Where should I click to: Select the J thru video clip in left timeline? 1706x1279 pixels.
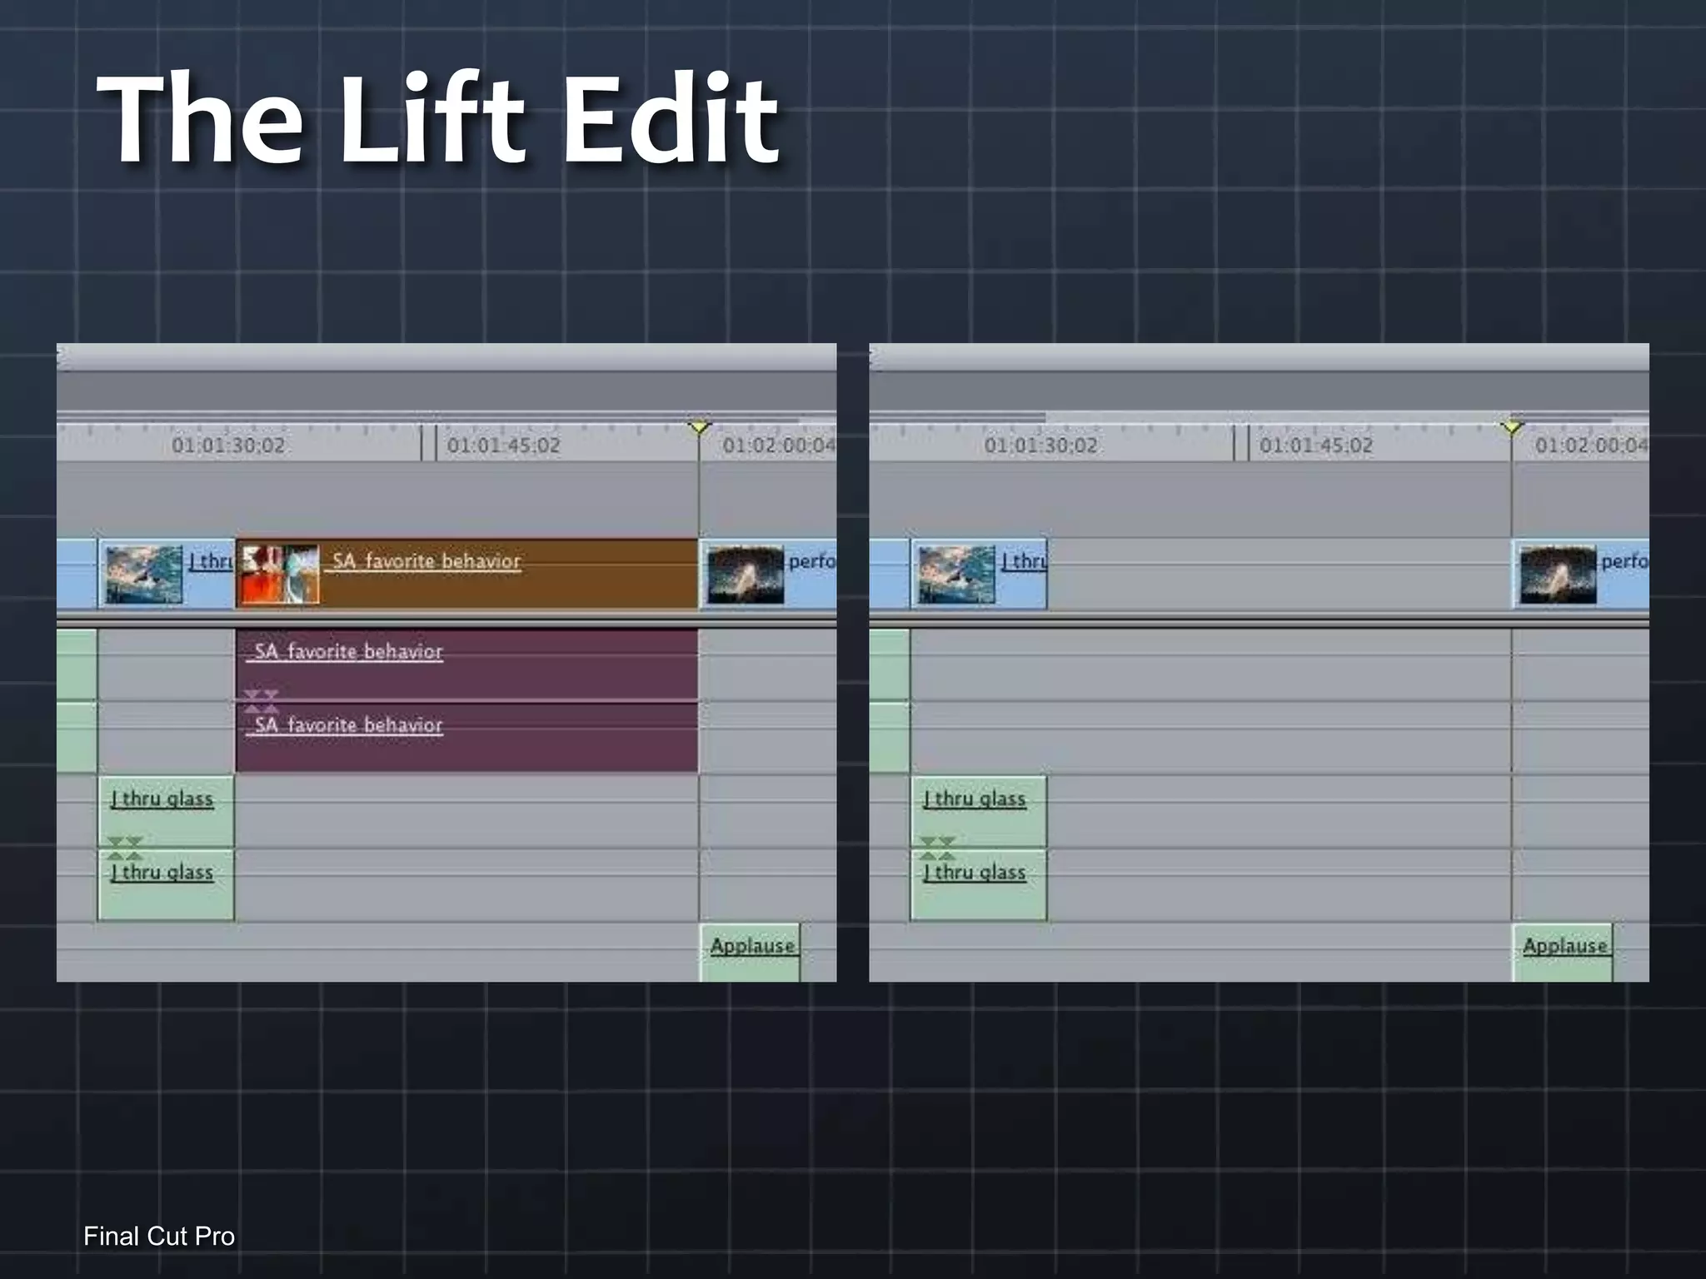(167, 574)
